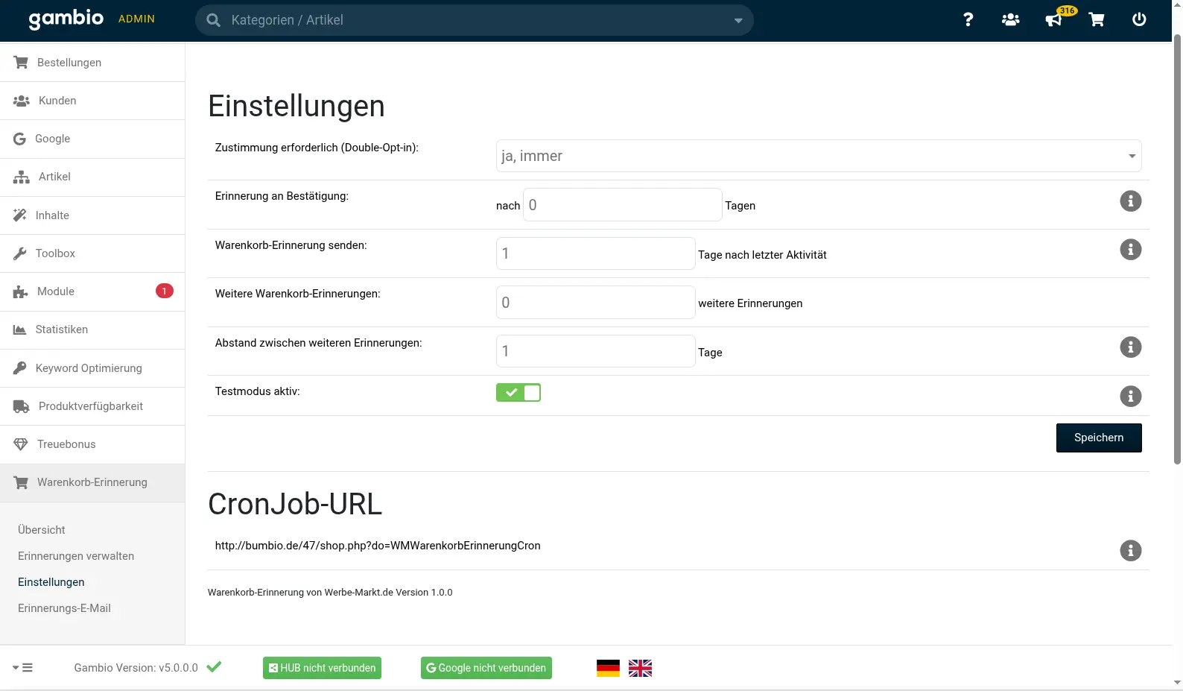This screenshot has width=1183, height=691.
Task: Click the help question mark icon
Action: point(968,20)
